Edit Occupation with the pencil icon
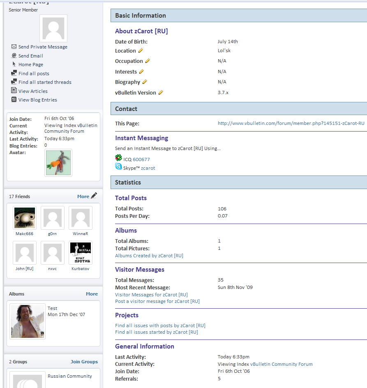Image resolution: width=367 pixels, height=388 pixels. 148,61
